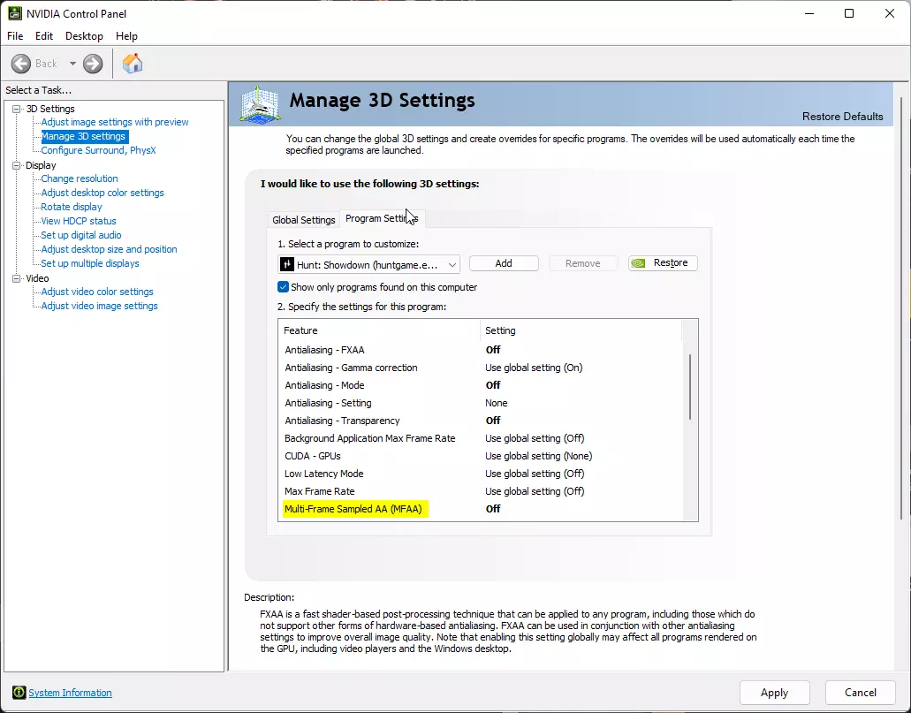The image size is (911, 713).
Task: Open Rotate display task
Action: (x=71, y=207)
